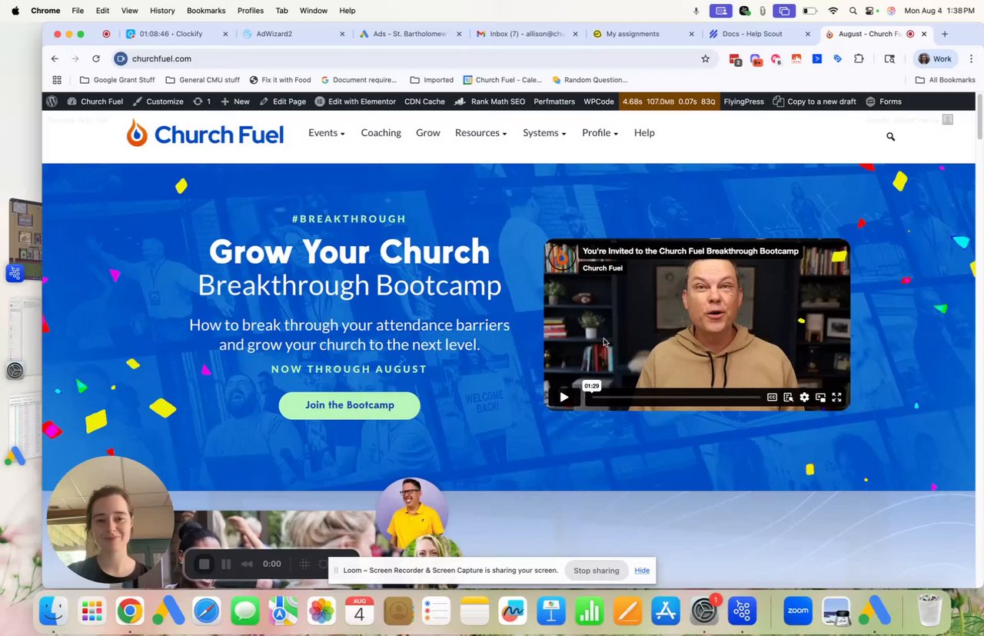This screenshot has height=636, width=984.
Task: Hide the Loom sharing notification
Action: (x=642, y=571)
